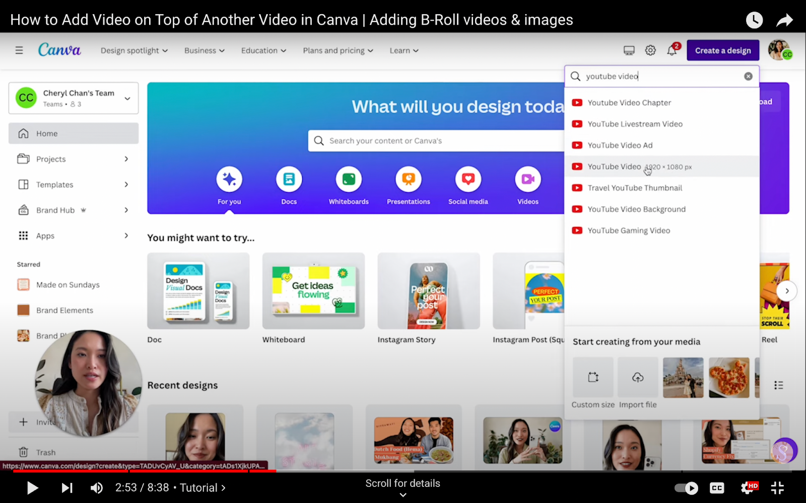Seek on the video progress bar
806x503 pixels.
pos(403,471)
